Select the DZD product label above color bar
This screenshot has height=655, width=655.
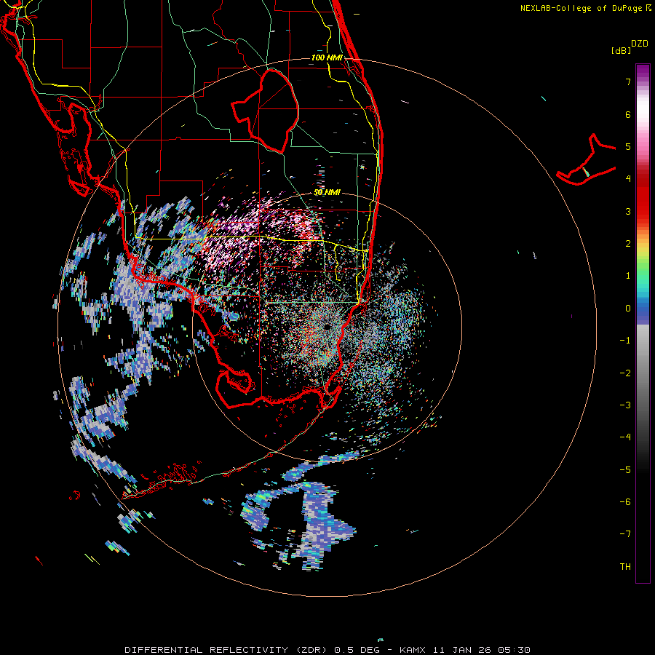[640, 44]
